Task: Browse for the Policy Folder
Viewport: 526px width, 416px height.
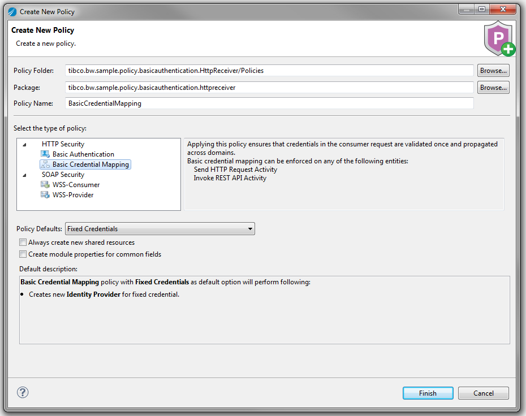Action: (493, 71)
